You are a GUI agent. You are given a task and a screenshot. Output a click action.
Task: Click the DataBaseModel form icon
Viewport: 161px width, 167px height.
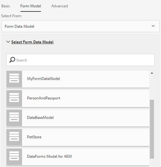[x=14, y=118]
